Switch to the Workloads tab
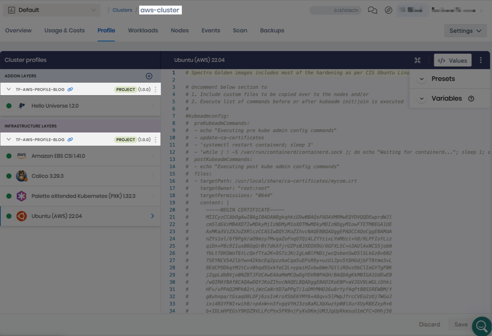 click(x=143, y=31)
